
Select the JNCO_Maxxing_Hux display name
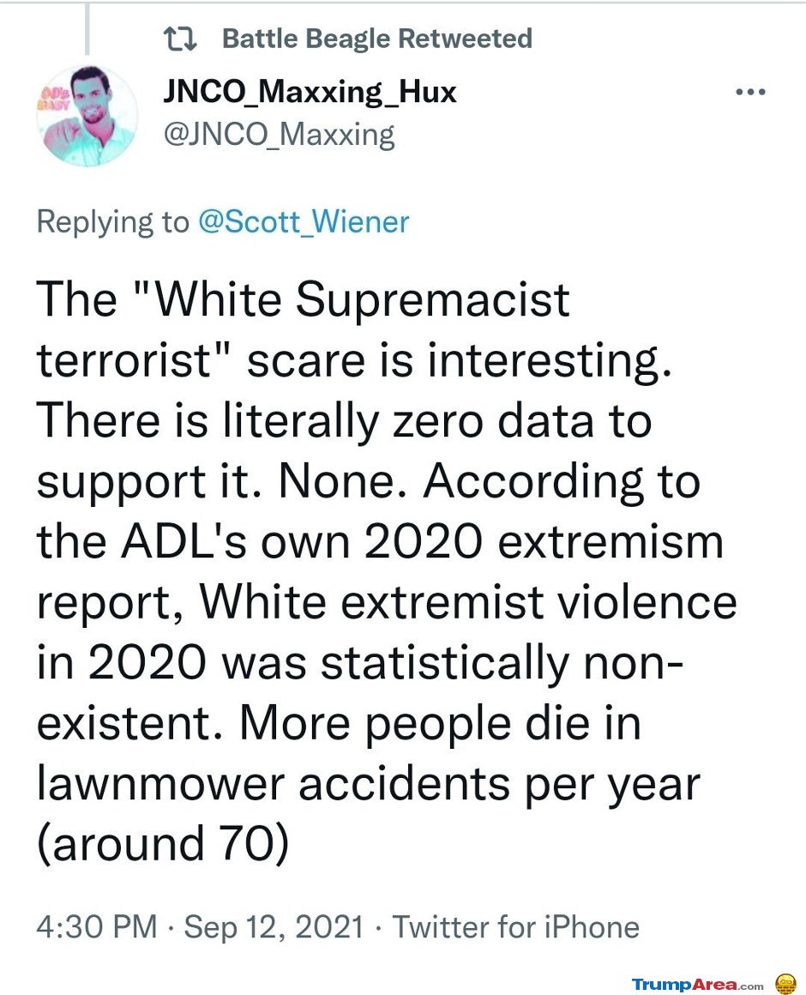click(x=310, y=92)
